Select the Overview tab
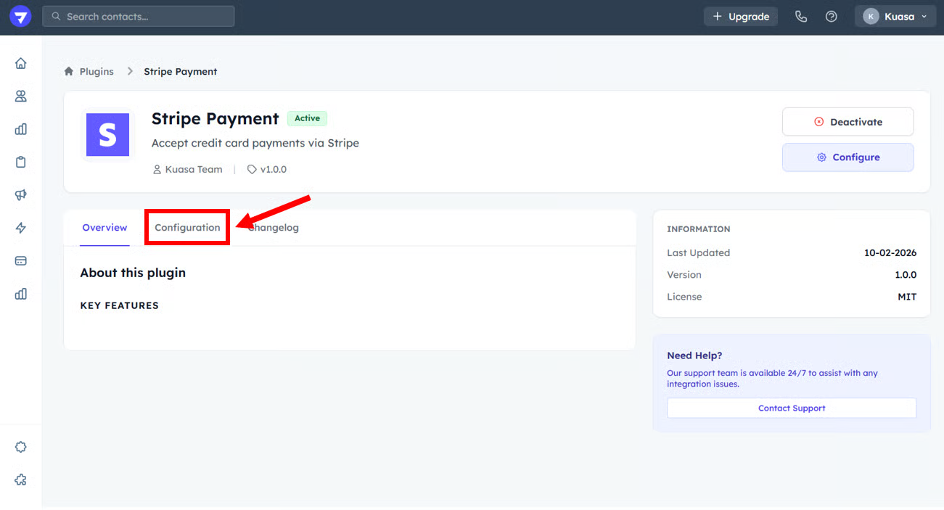The image size is (944, 510). tap(104, 228)
